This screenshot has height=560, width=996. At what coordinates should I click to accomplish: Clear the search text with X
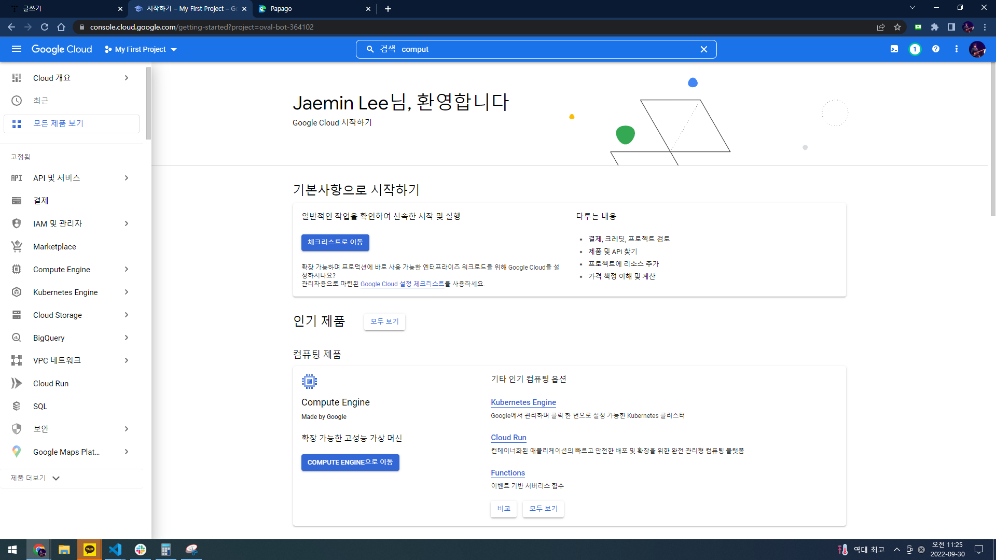[704, 49]
